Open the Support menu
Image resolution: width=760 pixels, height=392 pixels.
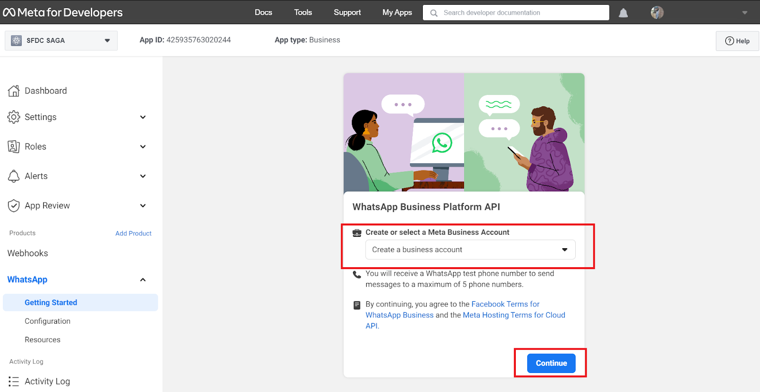tap(347, 12)
